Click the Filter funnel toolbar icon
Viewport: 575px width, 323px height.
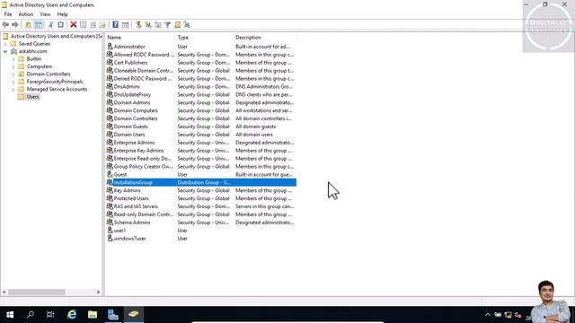pos(167,24)
